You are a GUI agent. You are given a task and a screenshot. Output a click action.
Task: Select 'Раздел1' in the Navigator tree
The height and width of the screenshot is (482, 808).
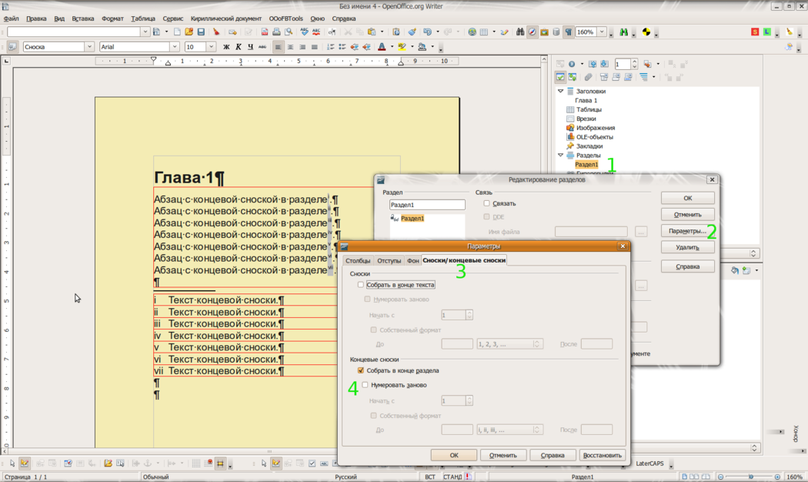point(586,165)
